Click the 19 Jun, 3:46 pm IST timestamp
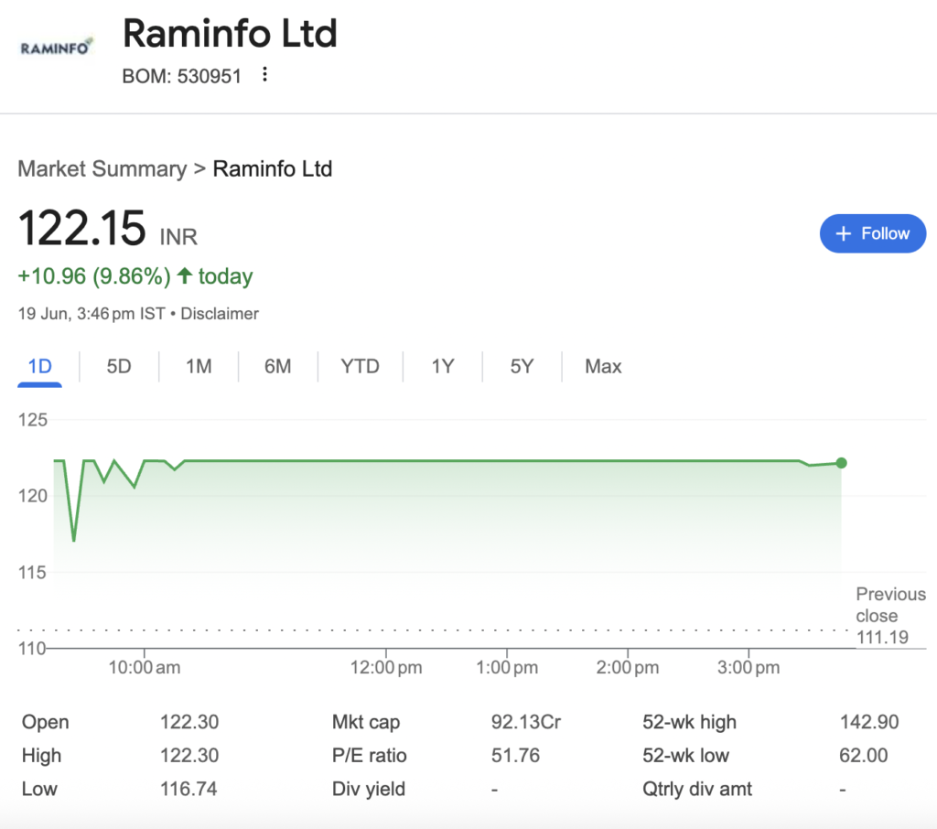The image size is (937, 829). 92,314
